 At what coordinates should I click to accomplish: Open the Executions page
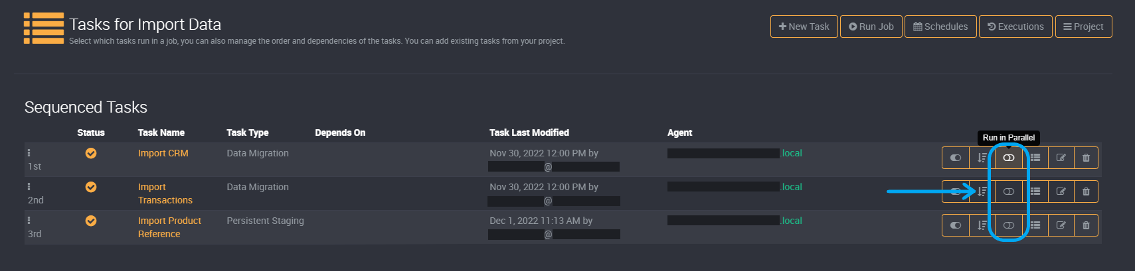pos(1015,27)
